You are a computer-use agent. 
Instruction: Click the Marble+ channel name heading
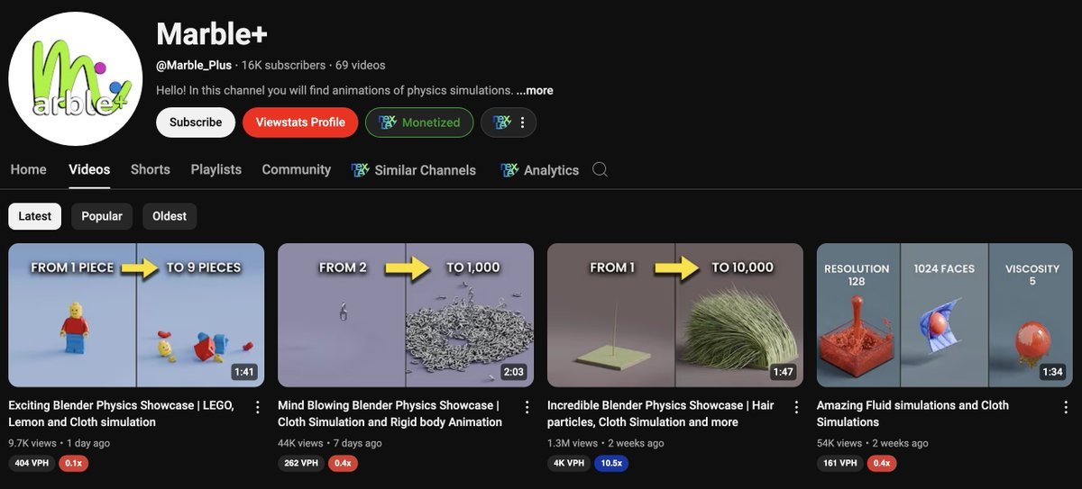tap(212, 33)
